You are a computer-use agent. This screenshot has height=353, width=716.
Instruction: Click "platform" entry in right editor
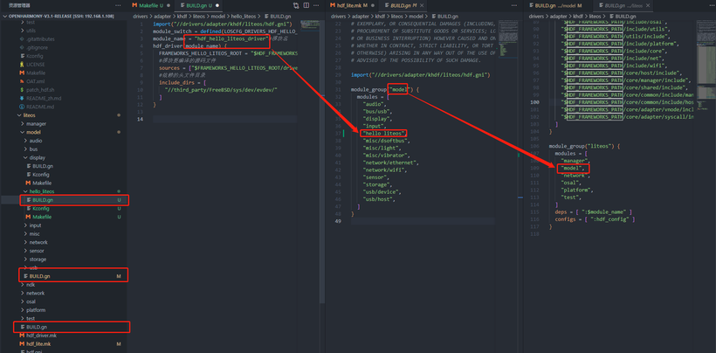577,190
